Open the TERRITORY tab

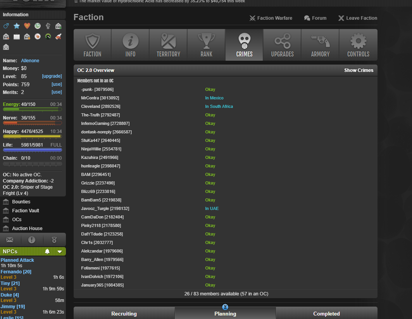point(169,45)
